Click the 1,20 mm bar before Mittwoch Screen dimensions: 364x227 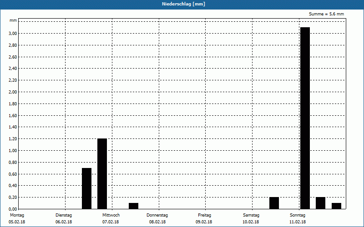point(102,174)
